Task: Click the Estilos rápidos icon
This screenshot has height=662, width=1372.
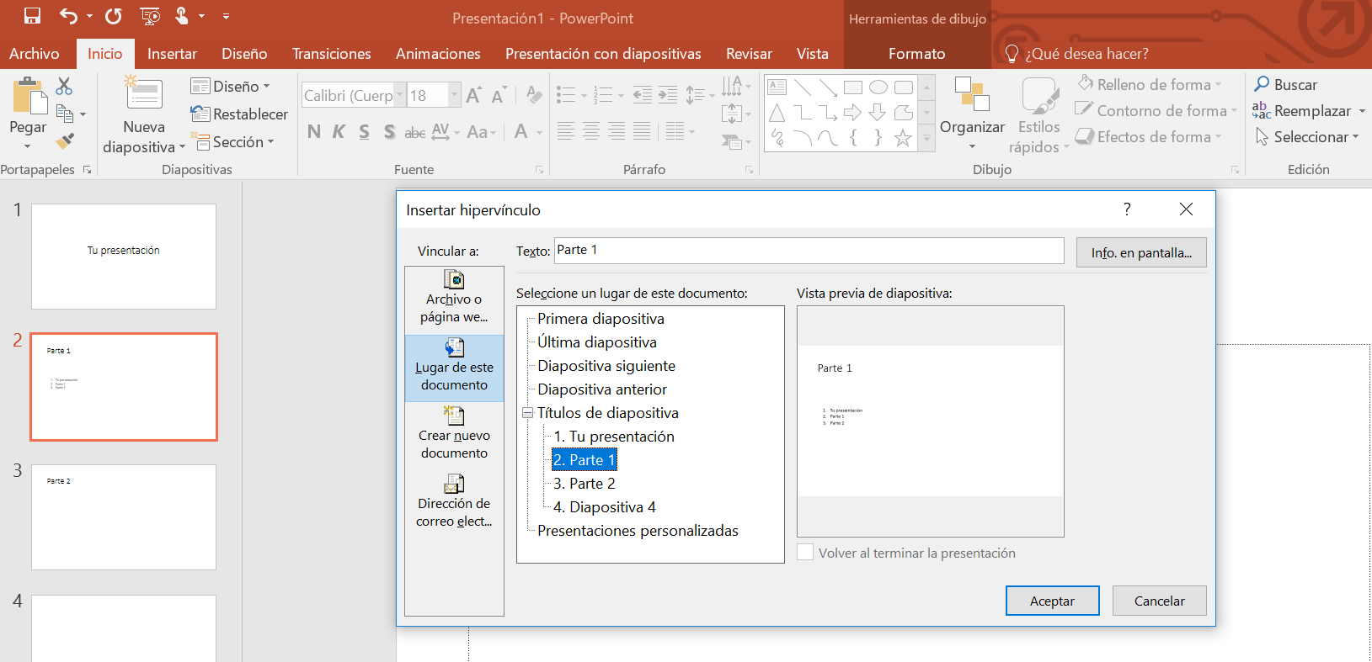Action: click(1040, 96)
